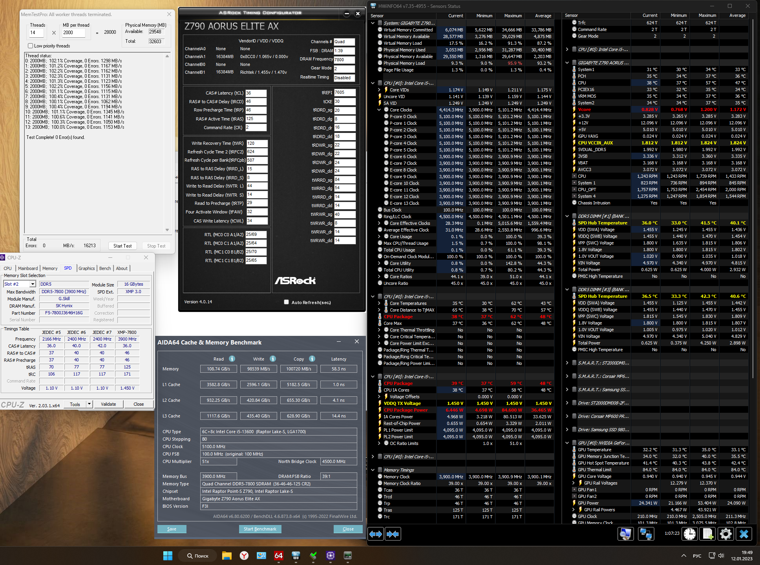Click Start Test in MemTestPro
760x565 pixels.
pos(122,246)
